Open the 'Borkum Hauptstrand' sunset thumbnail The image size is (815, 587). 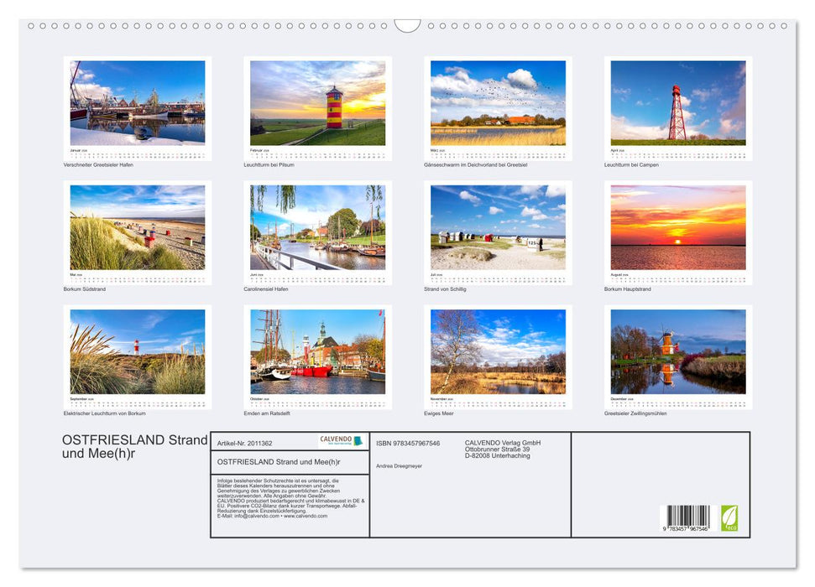680,228
